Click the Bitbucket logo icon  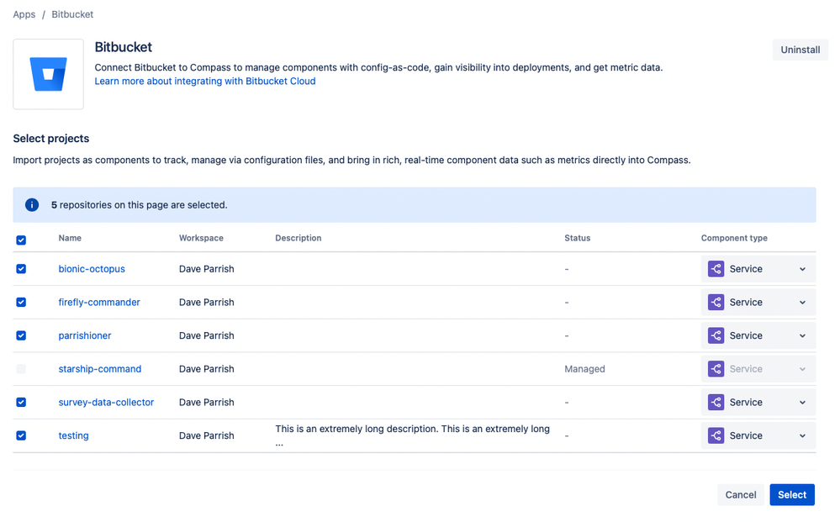pyautogui.click(x=48, y=74)
